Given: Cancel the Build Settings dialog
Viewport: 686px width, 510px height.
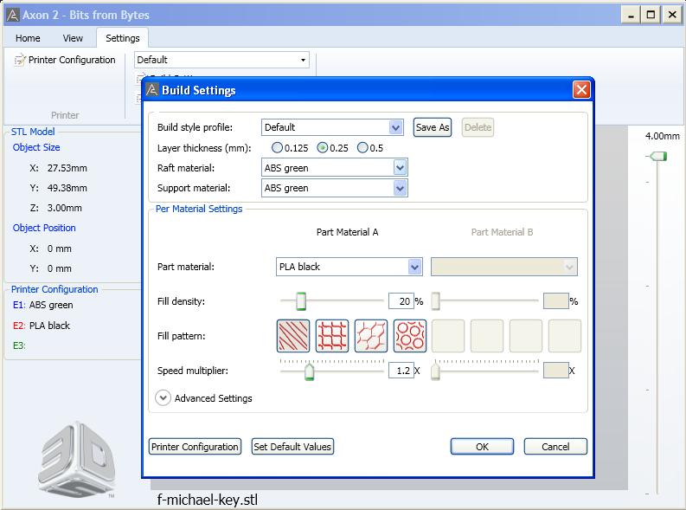Looking at the screenshot, I should 555,447.
